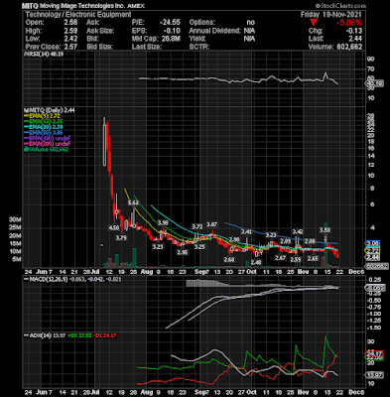The height and width of the screenshot is (397, 390).
Task: Click the Prev Close value 2.57
Action: coord(71,47)
